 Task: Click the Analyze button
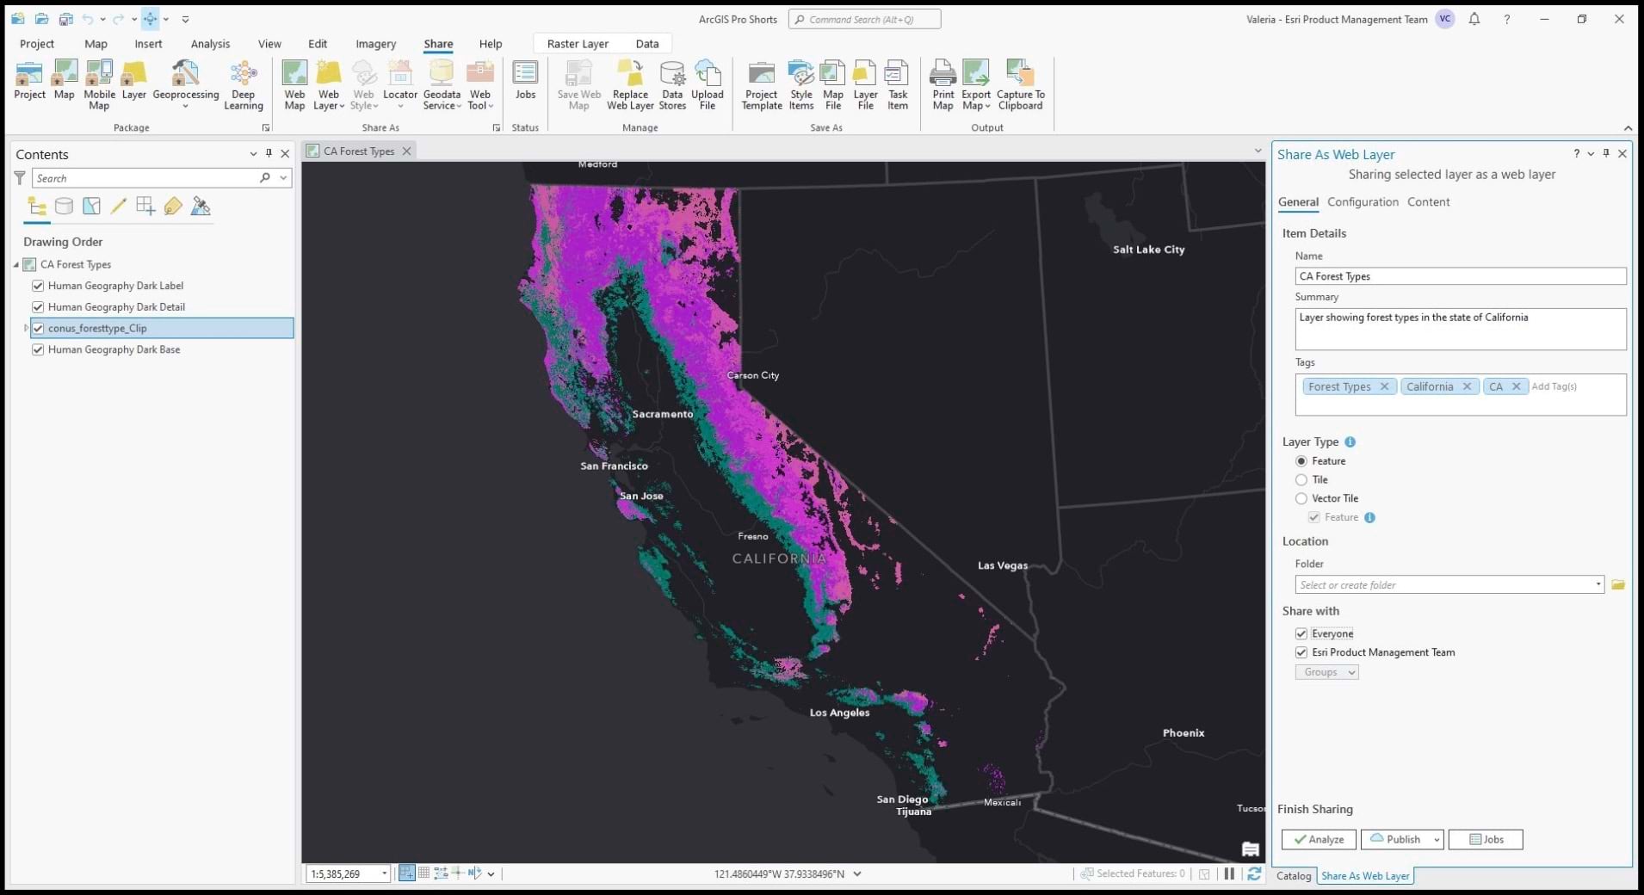1318,839
